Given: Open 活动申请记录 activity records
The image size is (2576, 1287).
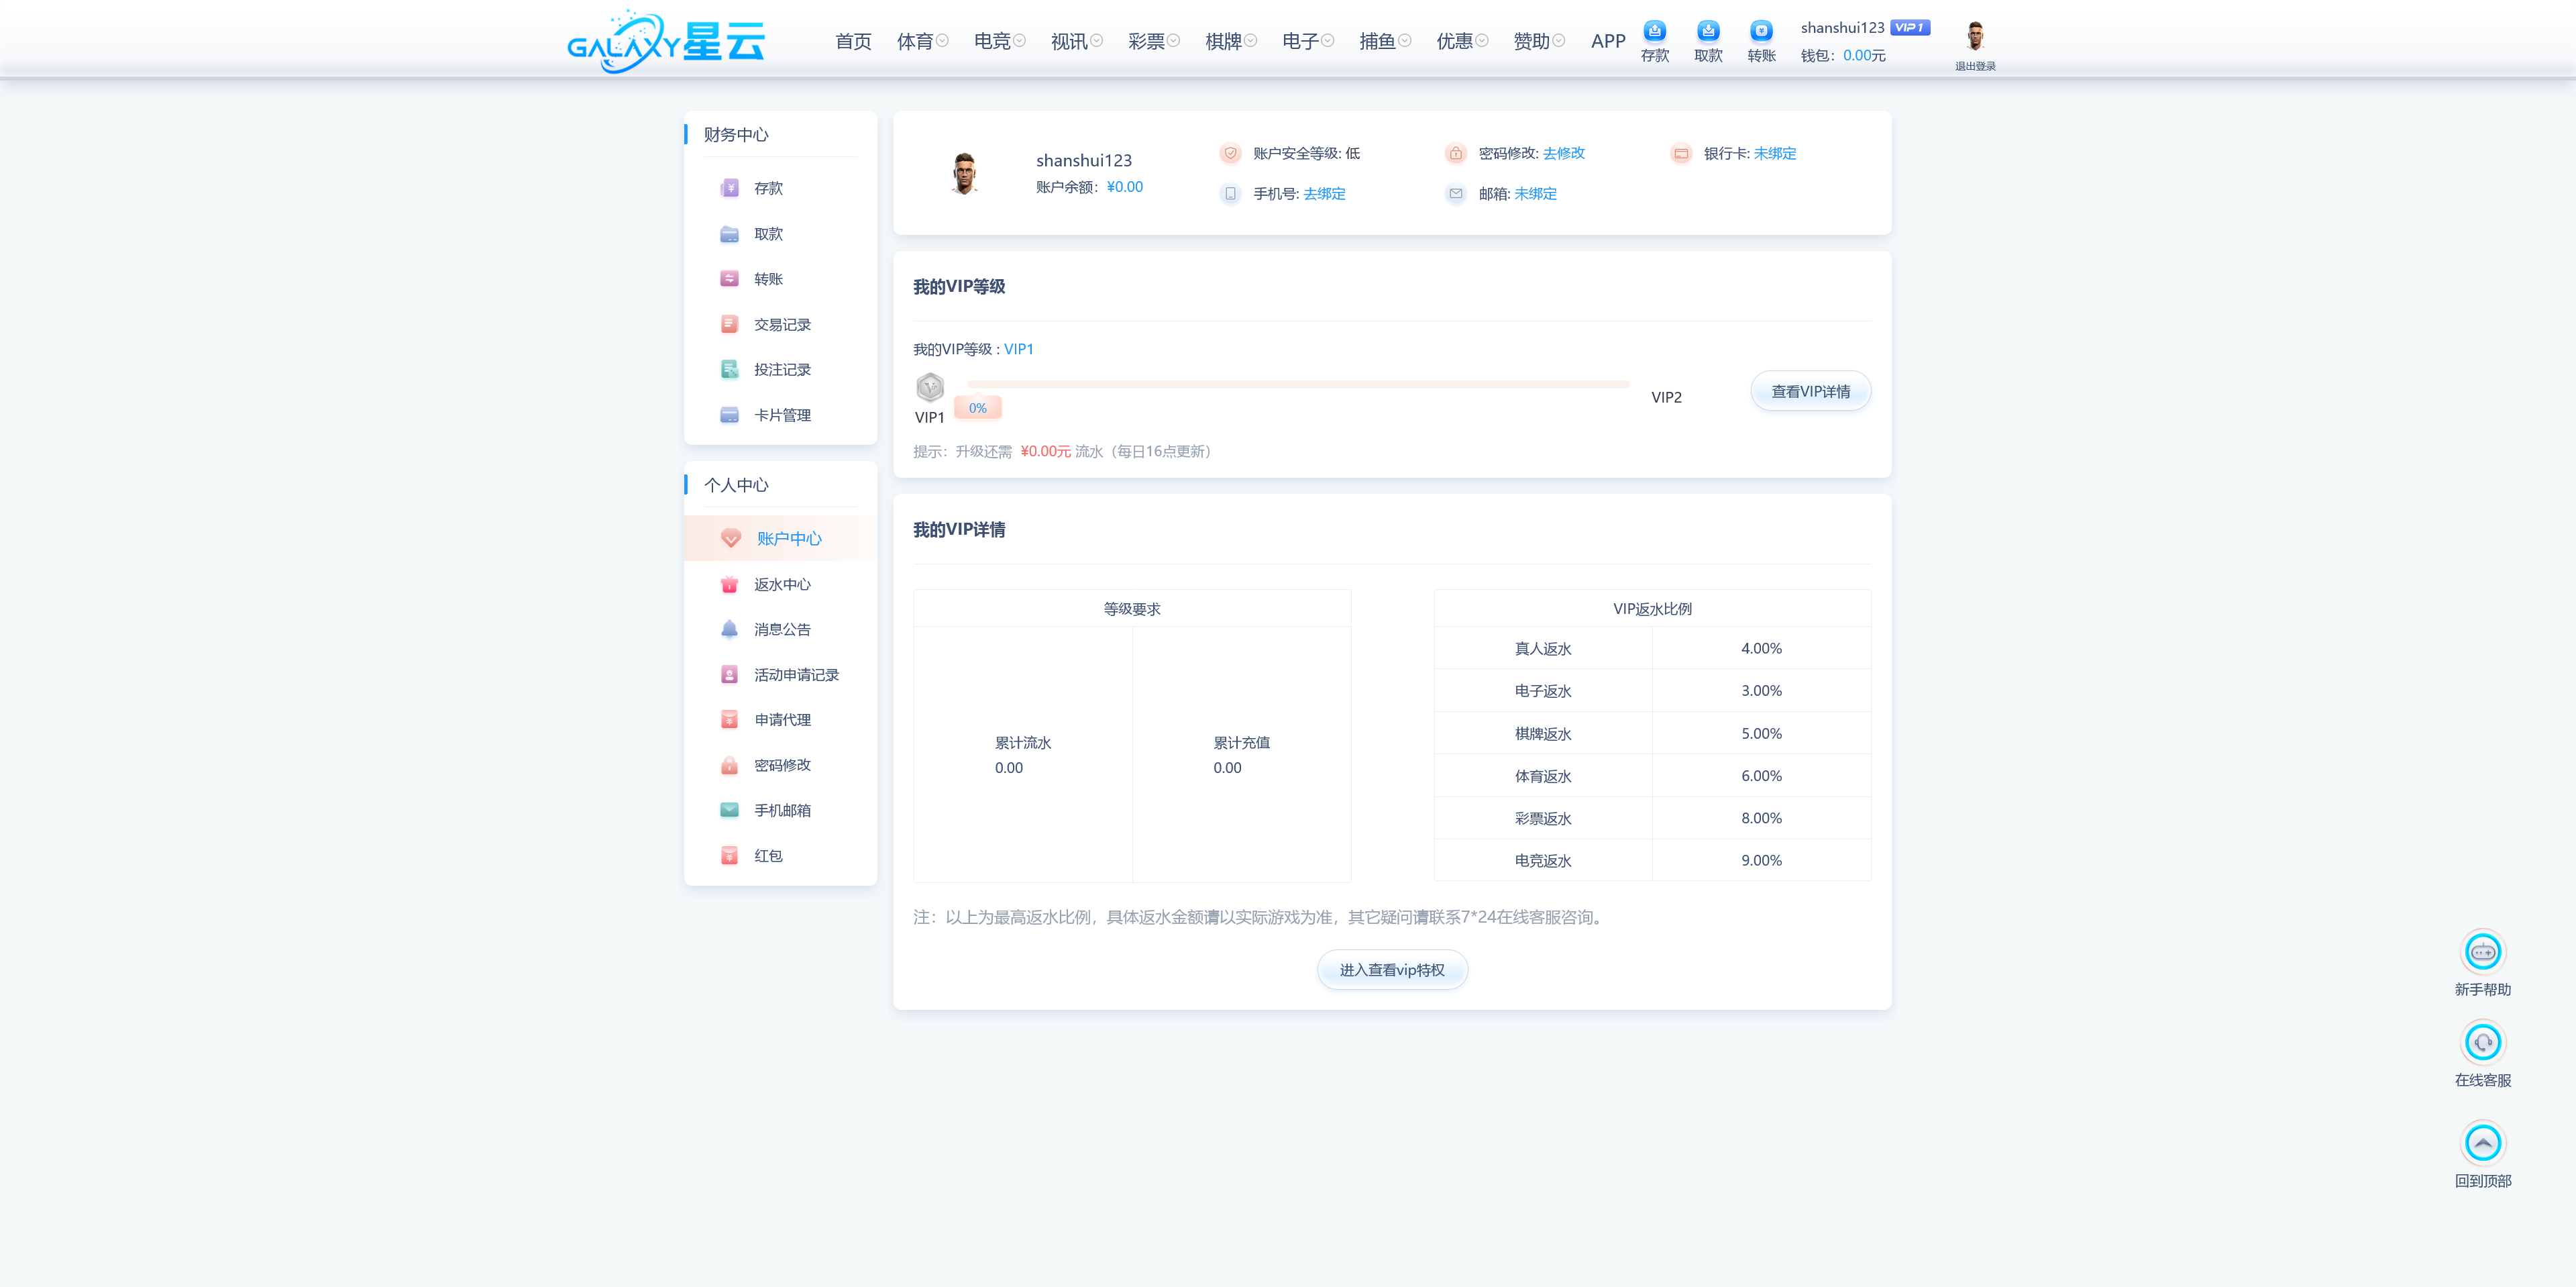Looking at the screenshot, I should [797, 674].
